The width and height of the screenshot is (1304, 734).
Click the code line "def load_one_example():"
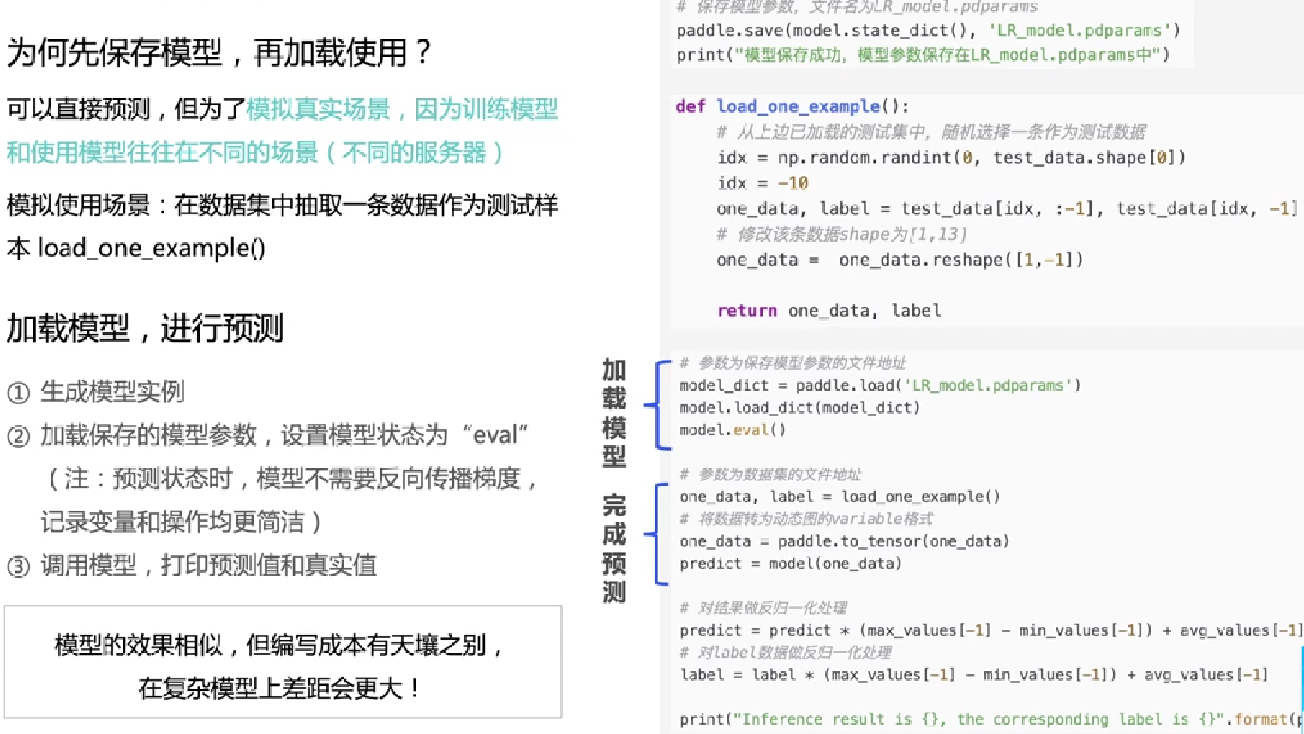(793, 106)
